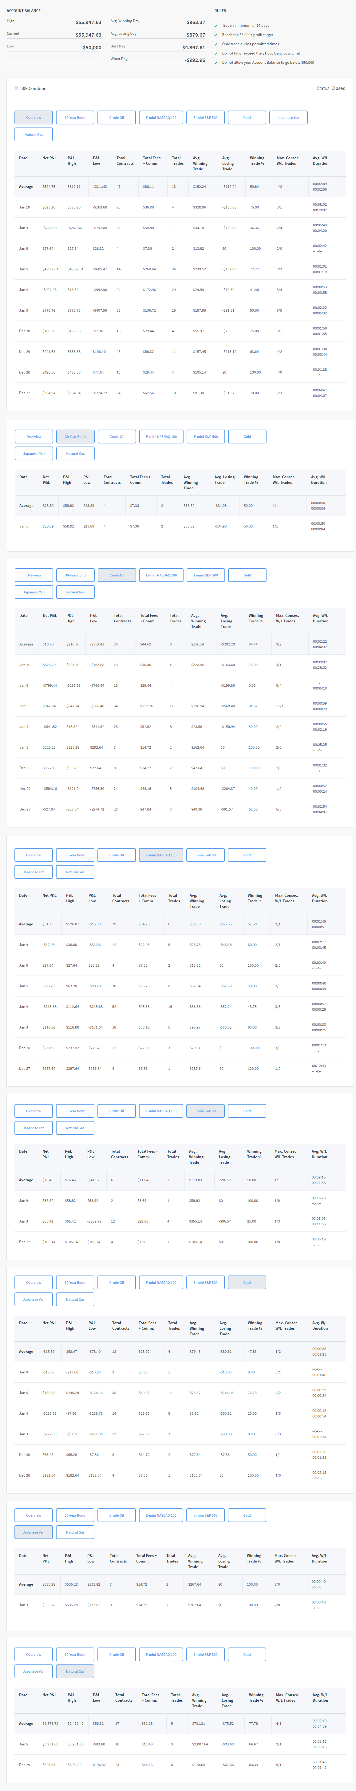Viewport: 356px width, 1791px height.
Task: Click the gray circle beside '50k Combine'
Action: (x=17, y=88)
